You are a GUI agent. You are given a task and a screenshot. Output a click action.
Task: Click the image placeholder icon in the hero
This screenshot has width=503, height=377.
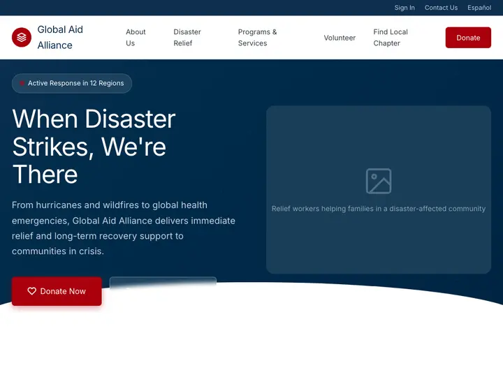(x=379, y=181)
